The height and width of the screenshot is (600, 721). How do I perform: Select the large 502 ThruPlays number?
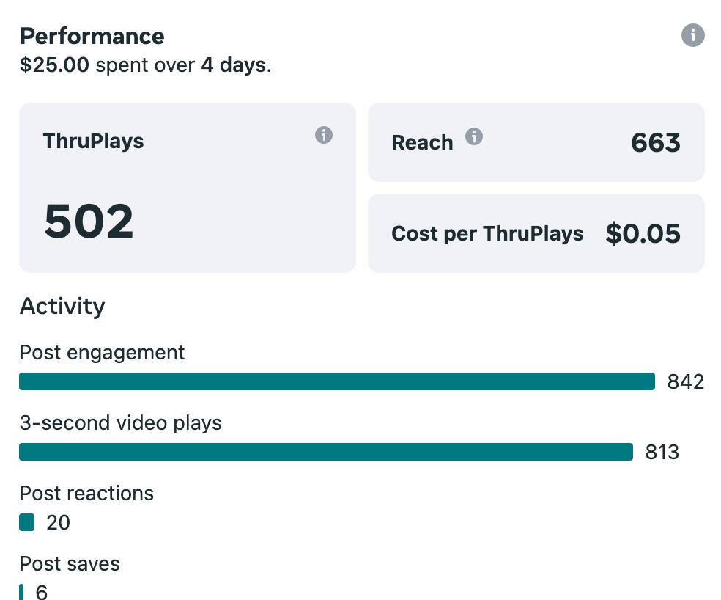[x=89, y=222]
